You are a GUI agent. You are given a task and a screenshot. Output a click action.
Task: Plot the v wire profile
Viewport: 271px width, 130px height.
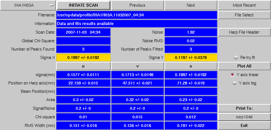tap(137, 66)
